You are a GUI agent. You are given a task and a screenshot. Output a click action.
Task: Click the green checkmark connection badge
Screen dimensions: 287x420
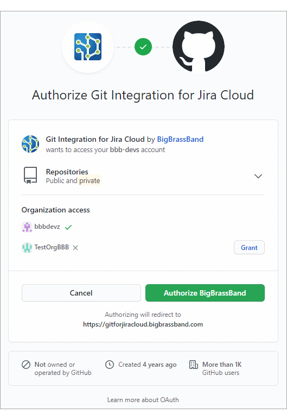pos(143,47)
